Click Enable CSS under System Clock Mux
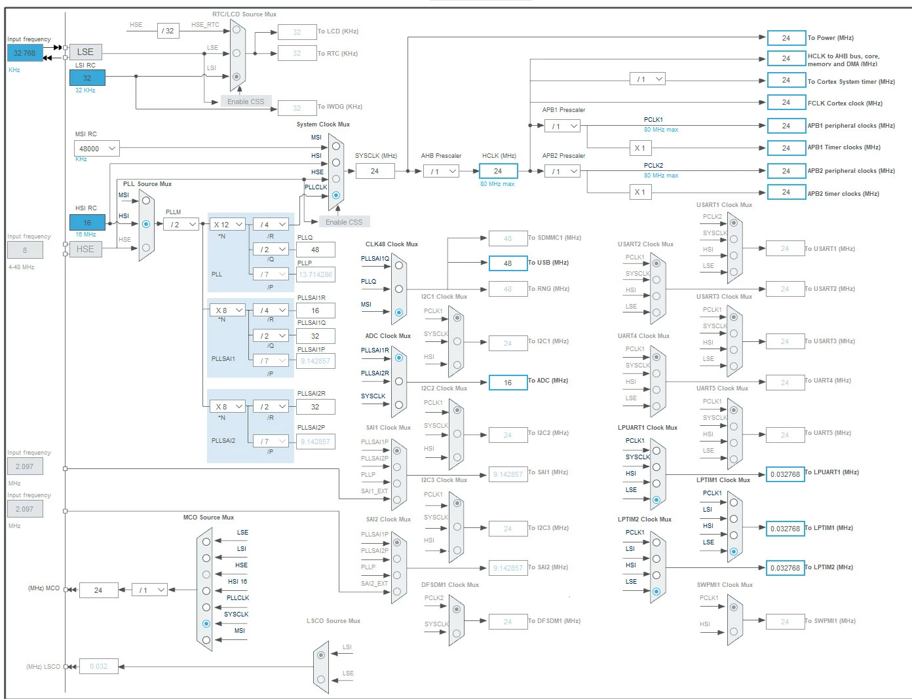 344,222
